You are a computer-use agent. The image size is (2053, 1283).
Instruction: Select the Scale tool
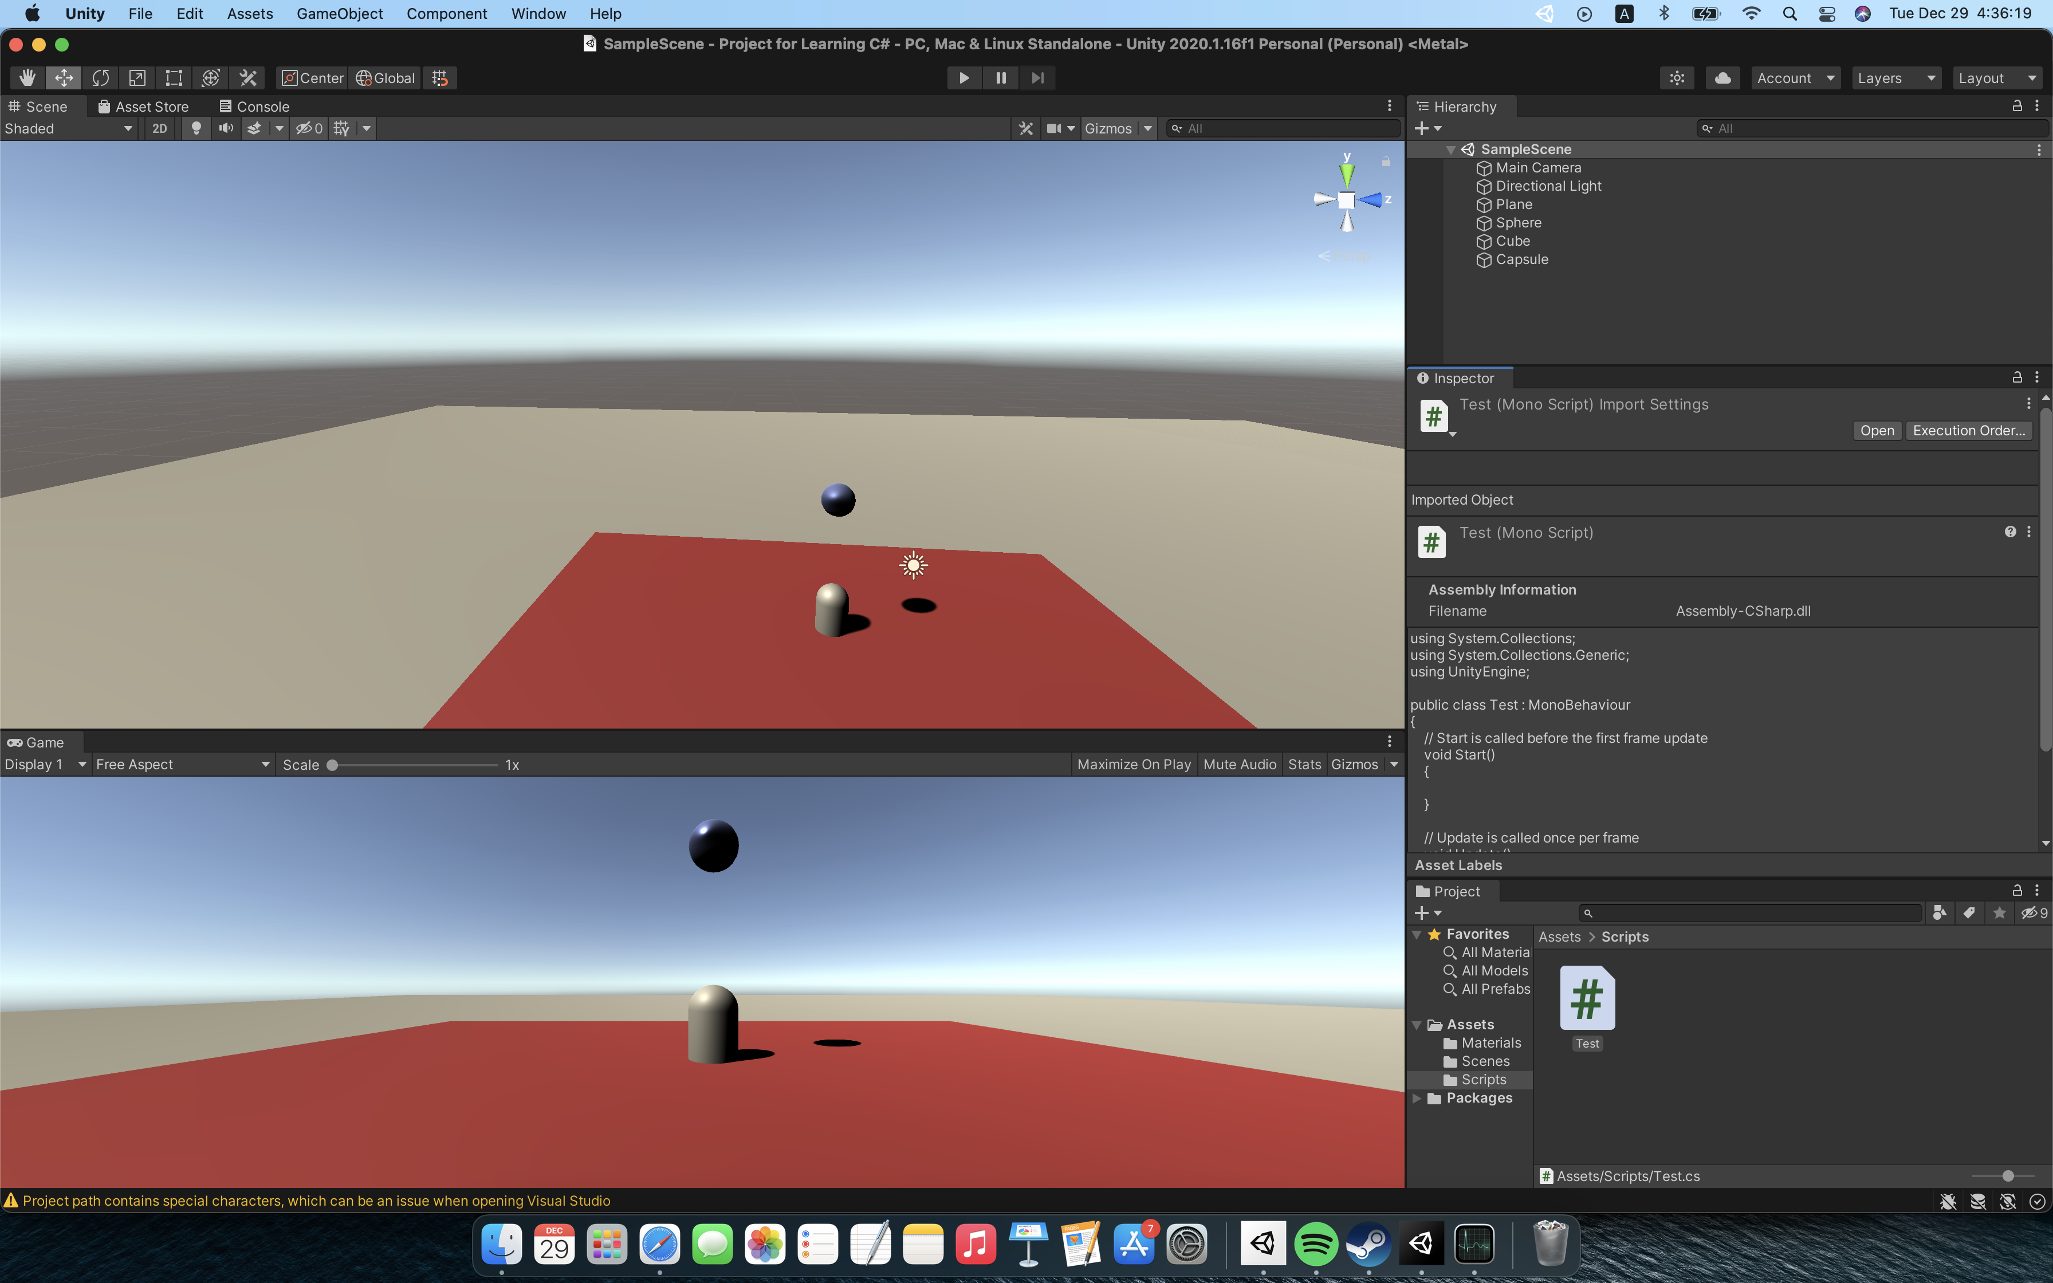(x=136, y=78)
